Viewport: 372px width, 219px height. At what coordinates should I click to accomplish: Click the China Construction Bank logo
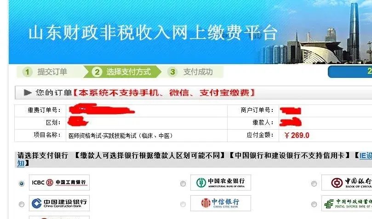coord(59,203)
